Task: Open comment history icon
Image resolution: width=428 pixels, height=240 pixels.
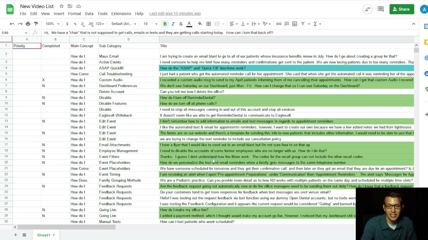Action: [x=381, y=9]
